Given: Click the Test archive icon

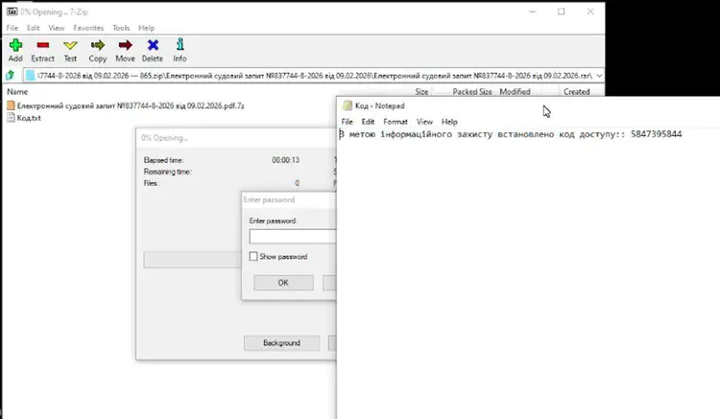Looking at the screenshot, I should [x=70, y=50].
